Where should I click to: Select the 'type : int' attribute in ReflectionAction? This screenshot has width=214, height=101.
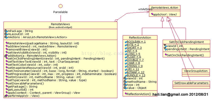tap(133, 85)
